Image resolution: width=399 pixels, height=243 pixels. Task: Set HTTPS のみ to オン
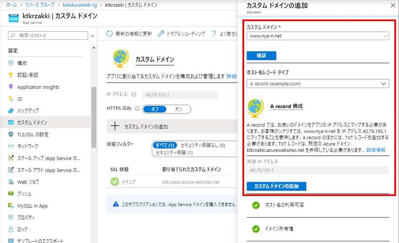point(179,109)
